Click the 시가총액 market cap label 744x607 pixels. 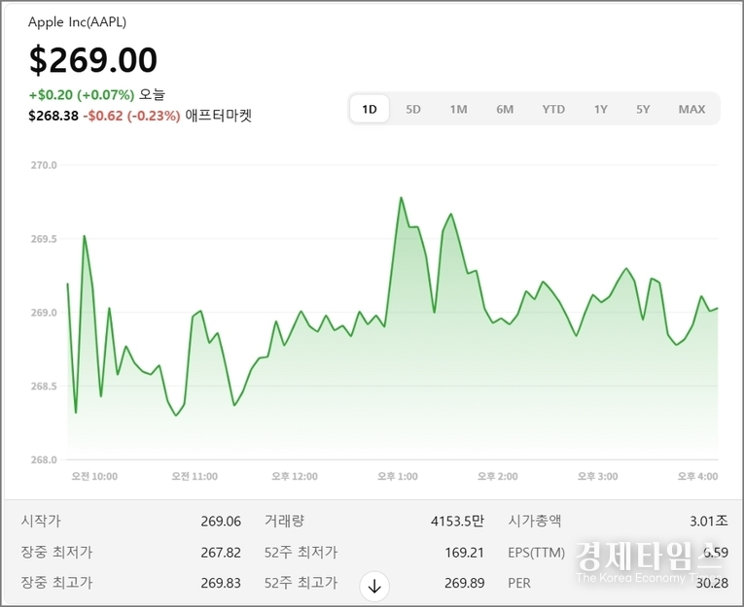tap(535, 521)
